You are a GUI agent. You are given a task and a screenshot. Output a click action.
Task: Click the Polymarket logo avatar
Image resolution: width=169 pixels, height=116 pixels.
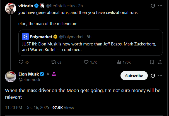[26, 37]
